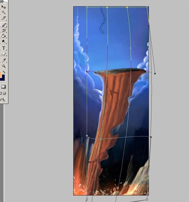Open the dark navy background color swatch
The height and width of the screenshot is (202, 189).
point(3,78)
